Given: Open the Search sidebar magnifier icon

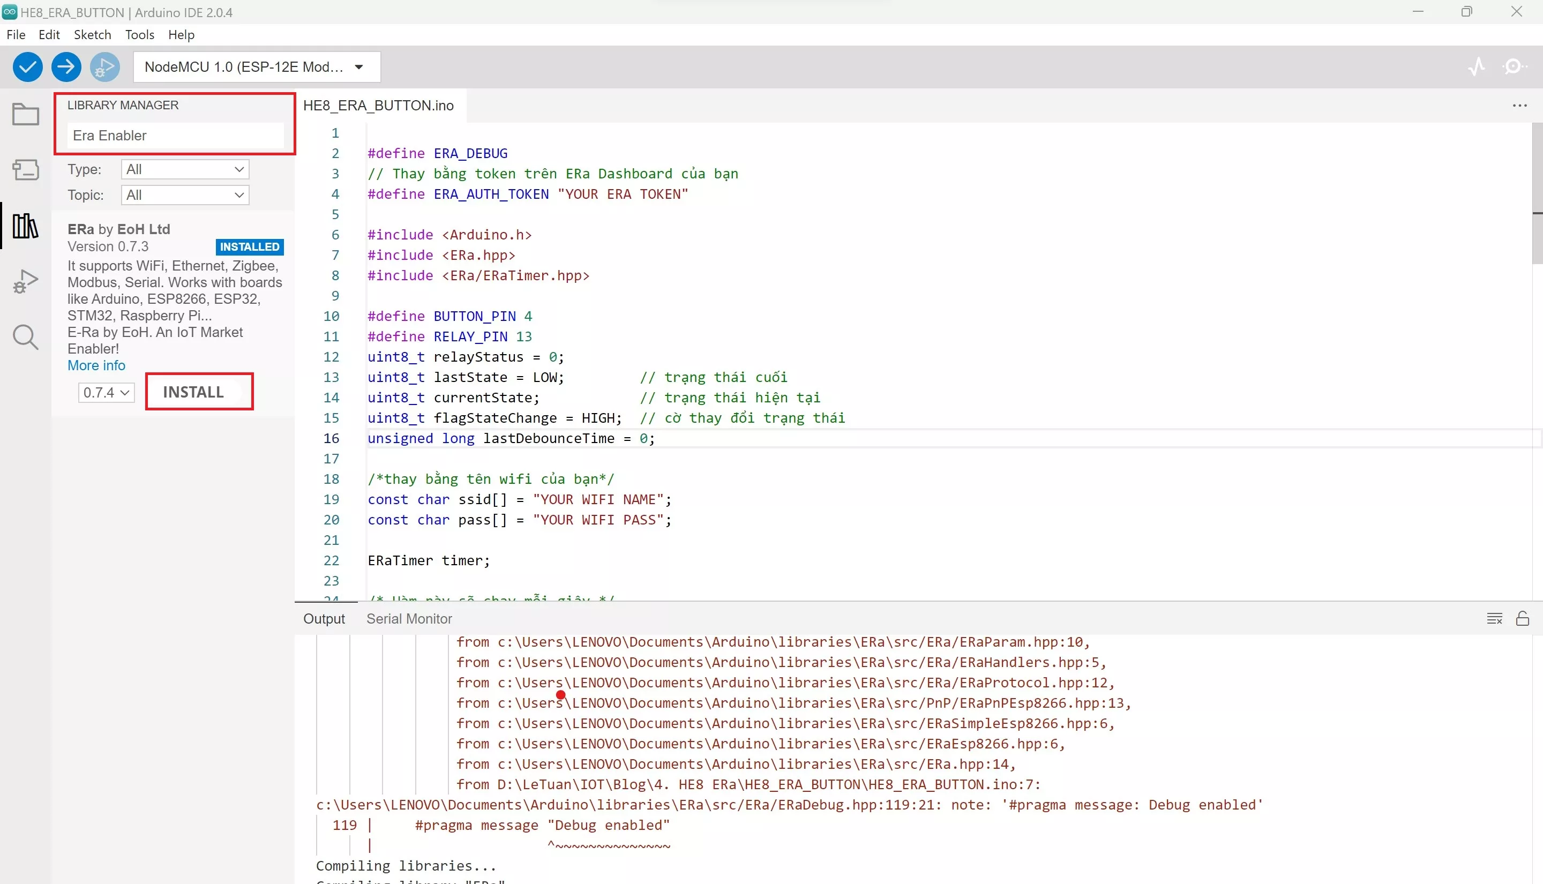Looking at the screenshot, I should pos(26,338).
